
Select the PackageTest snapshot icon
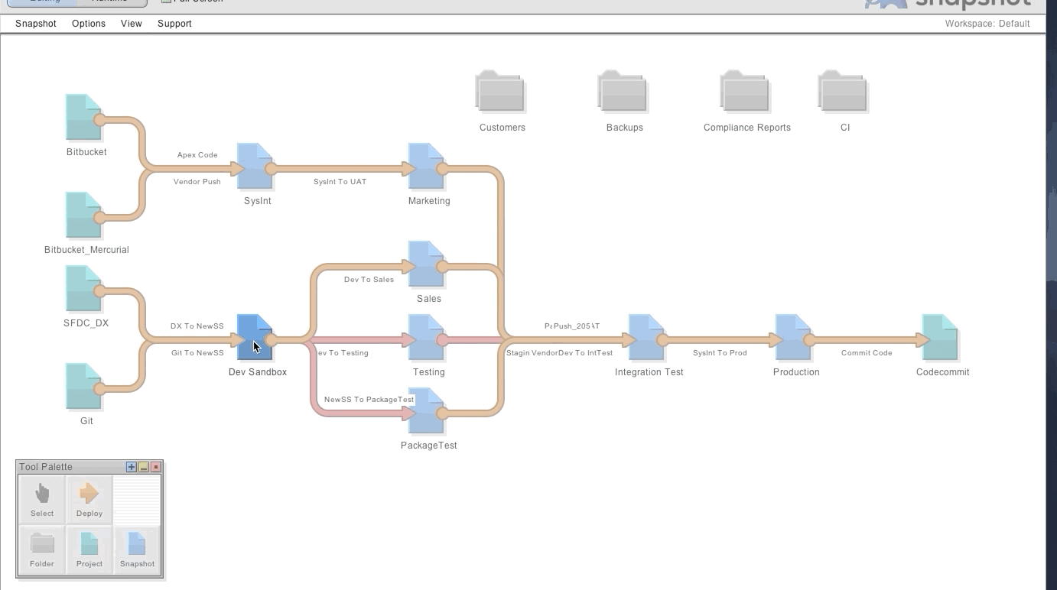click(426, 411)
